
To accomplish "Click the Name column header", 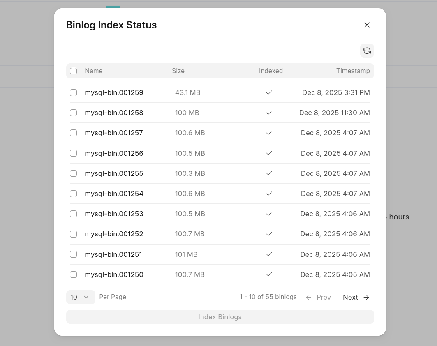I will pos(94,71).
